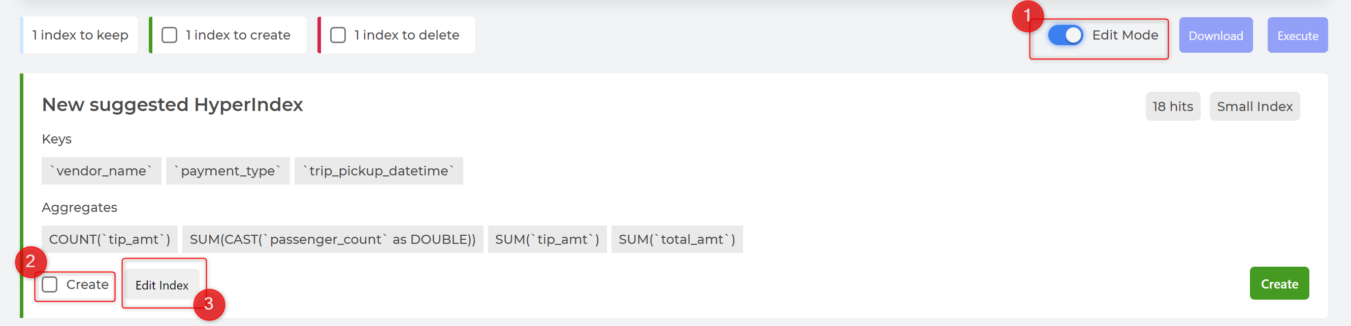Click the 'Small Index' badge
Viewport: 1351px width, 326px height.
(1254, 106)
